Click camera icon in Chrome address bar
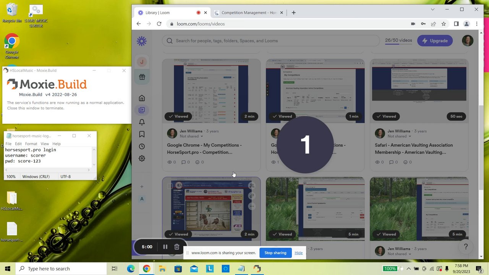This screenshot has height=275, width=489. [413, 24]
